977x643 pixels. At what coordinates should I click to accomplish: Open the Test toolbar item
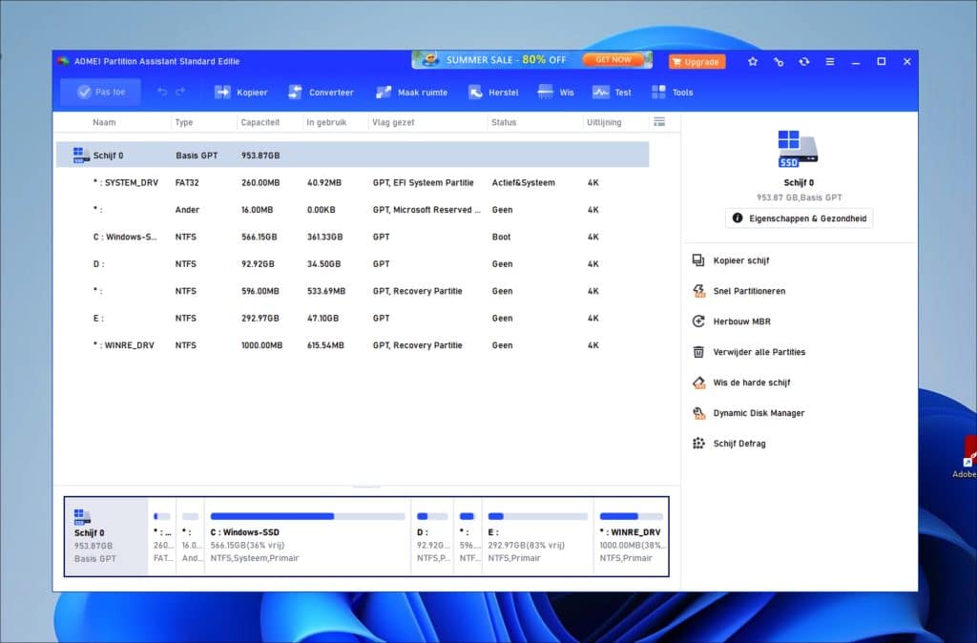tap(612, 93)
